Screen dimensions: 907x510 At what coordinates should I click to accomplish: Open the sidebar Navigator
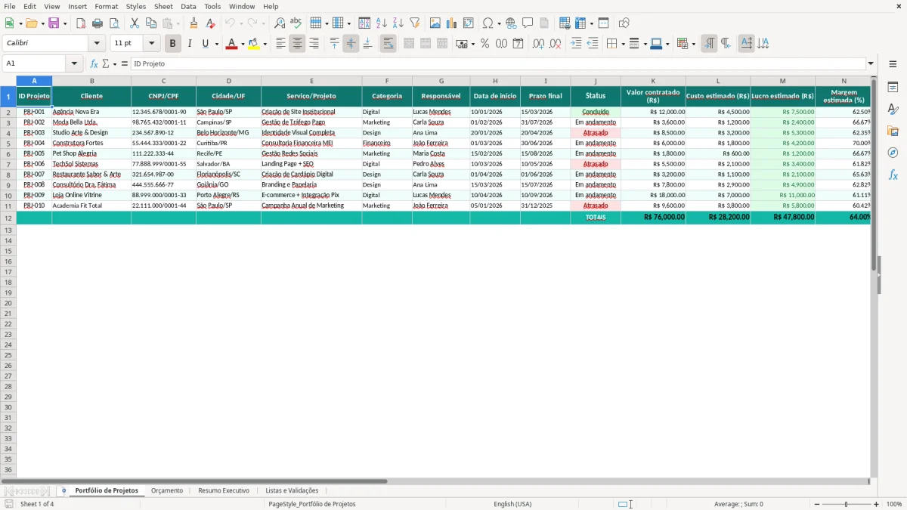893,153
